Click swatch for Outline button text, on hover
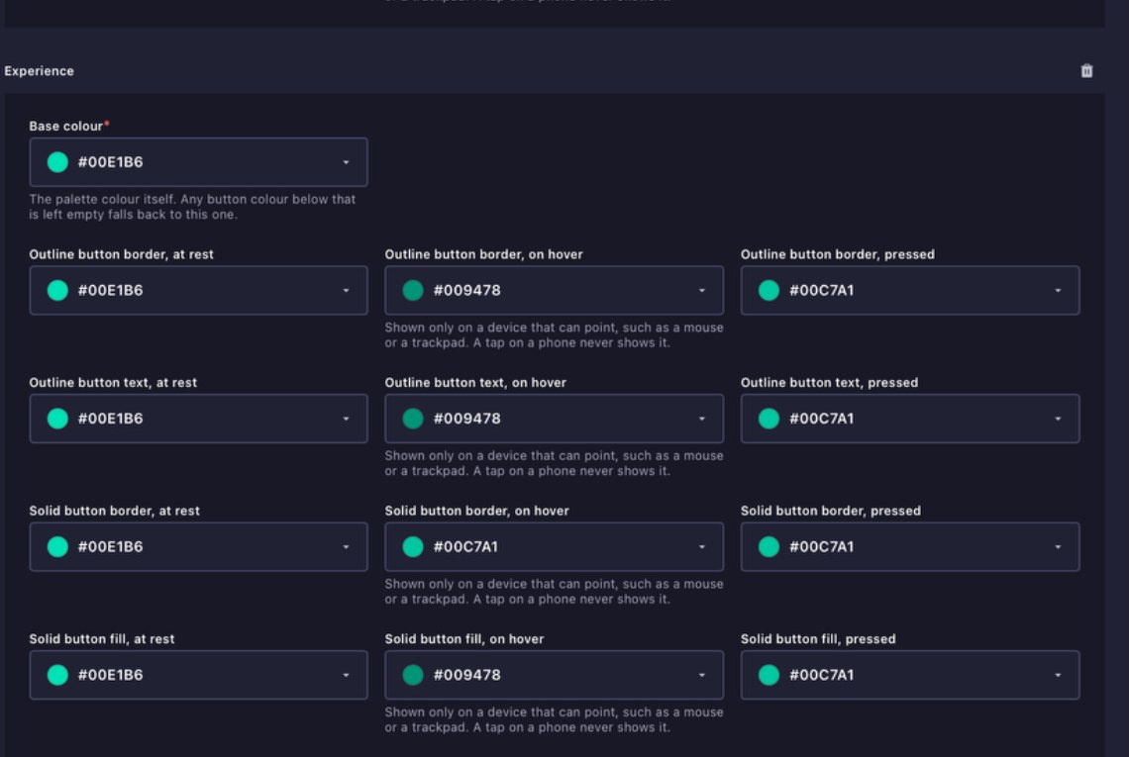Screen dimensions: 1129x757 click(x=413, y=418)
